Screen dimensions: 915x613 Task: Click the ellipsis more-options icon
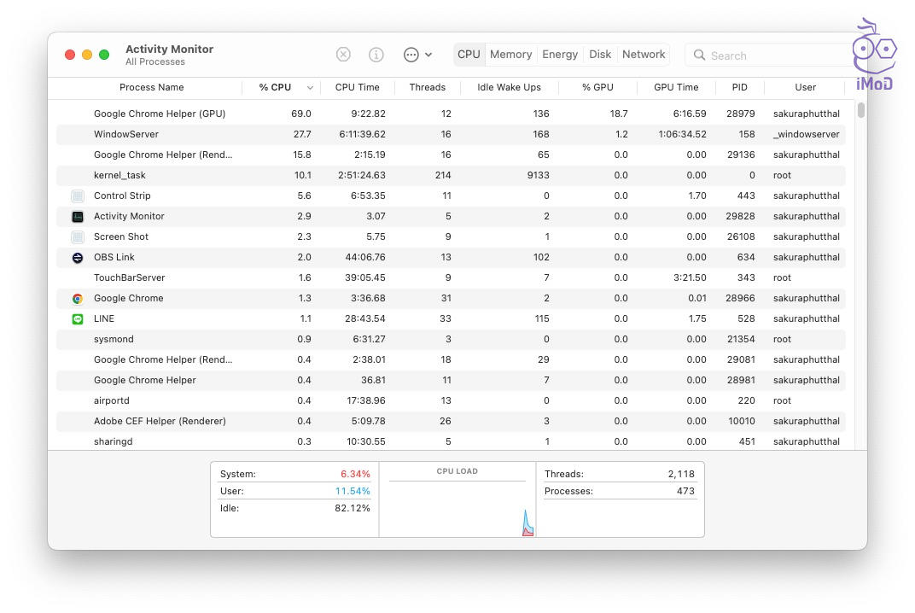411,55
